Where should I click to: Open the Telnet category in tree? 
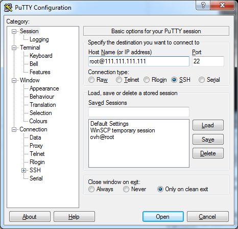click(x=37, y=154)
